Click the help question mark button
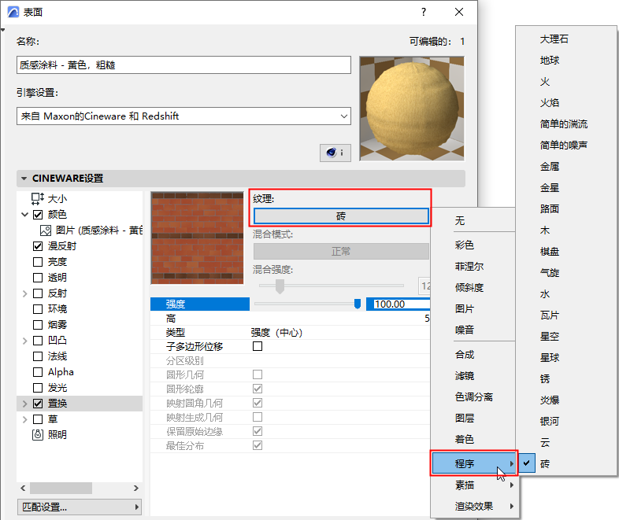 coord(424,12)
